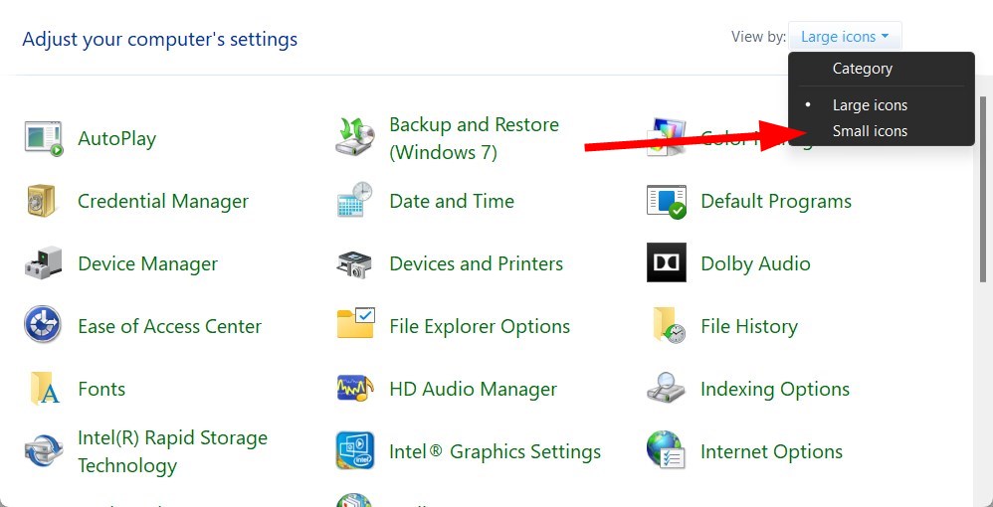Open the AutoPlay link

point(117,138)
